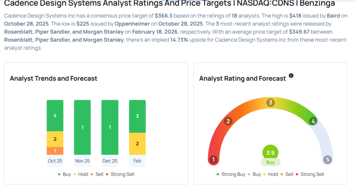Screen dimensions: 356x186
Task: Toggle the Buy legend in Analyst Trends chart
Action: 64,174
